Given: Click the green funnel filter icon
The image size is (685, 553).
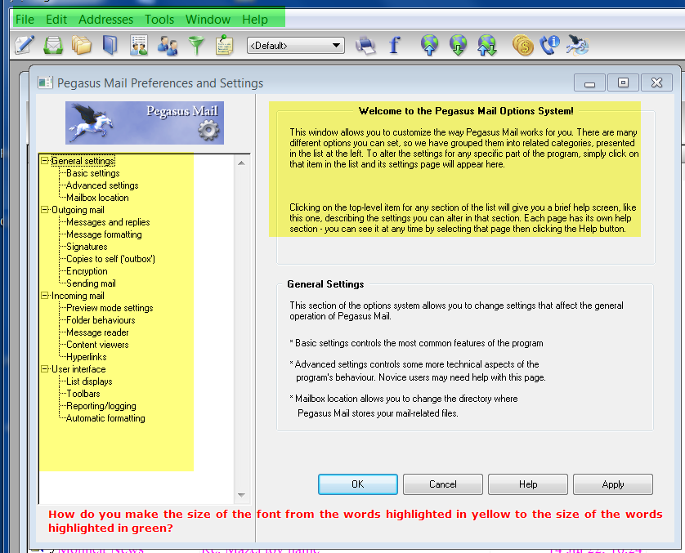Looking at the screenshot, I should click(x=196, y=46).
